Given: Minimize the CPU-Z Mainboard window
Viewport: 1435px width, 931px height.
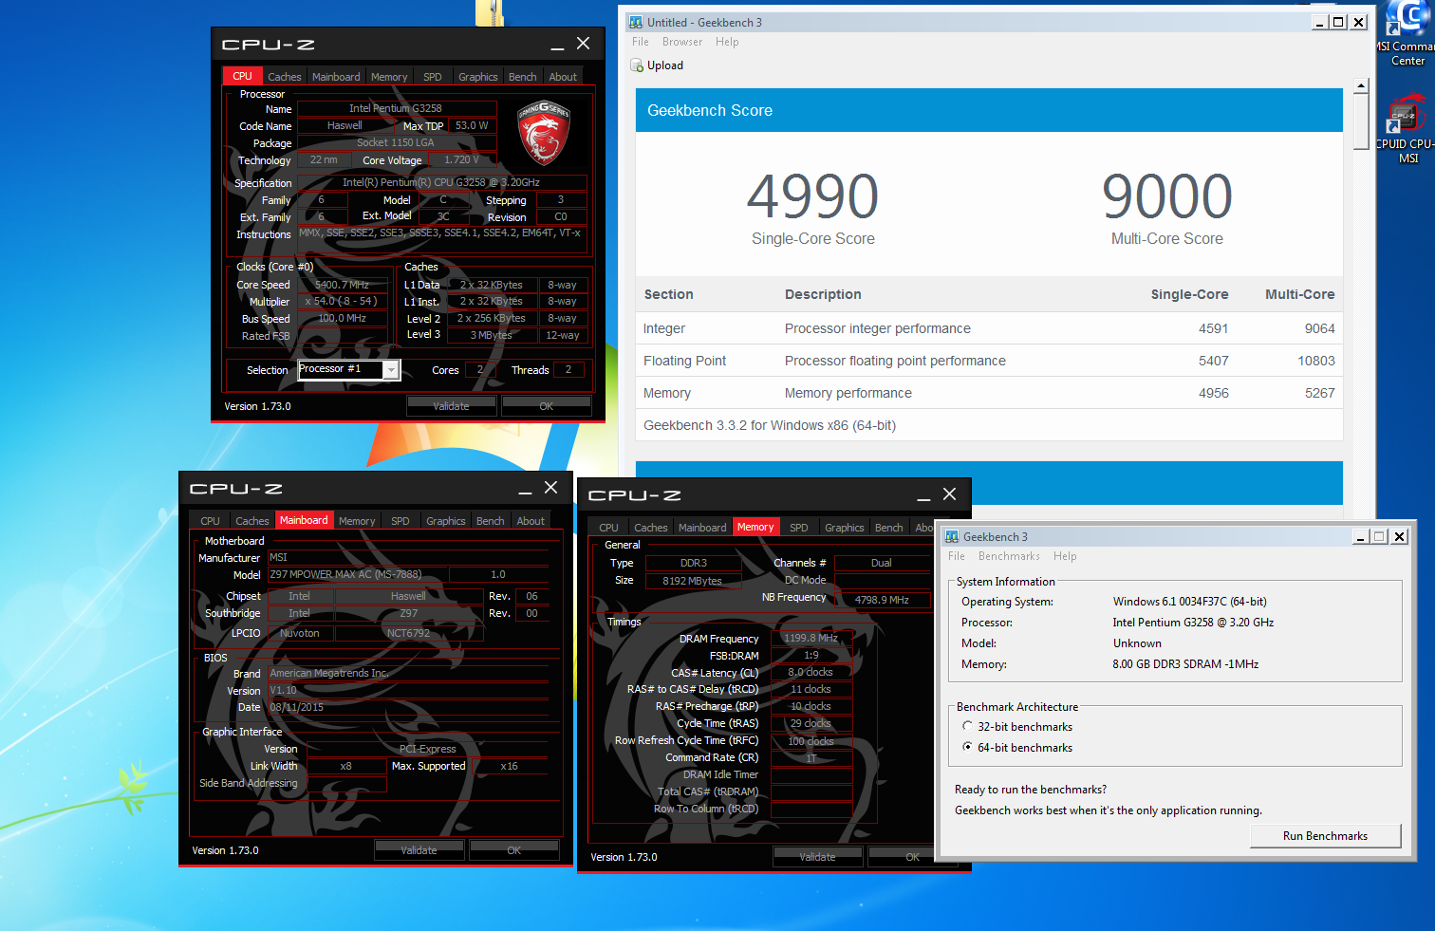Looking at the screenshot, I should (x=525, y=490).
